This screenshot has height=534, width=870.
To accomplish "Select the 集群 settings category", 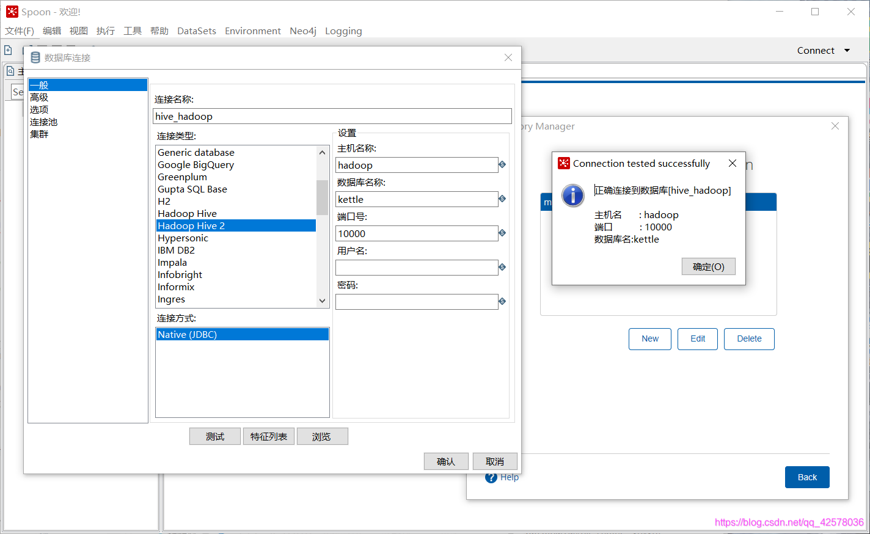I will (88, 134).
